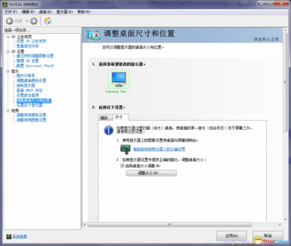The width and height of the screenshot is (291, 246).
Task: Open the 帮助 menu
Action: click(83, 12)
